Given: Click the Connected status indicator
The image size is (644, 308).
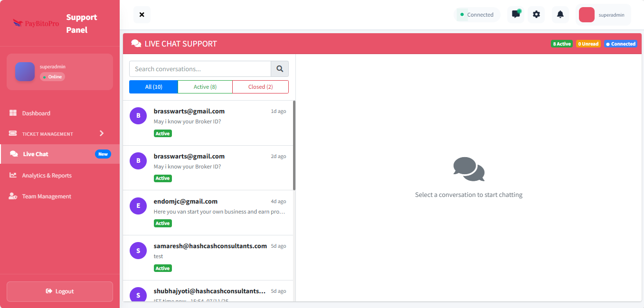Looking at the screenshot, I should click(476, 15).
